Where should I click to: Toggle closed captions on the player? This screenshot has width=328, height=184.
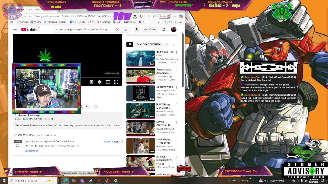click(91, 82)
